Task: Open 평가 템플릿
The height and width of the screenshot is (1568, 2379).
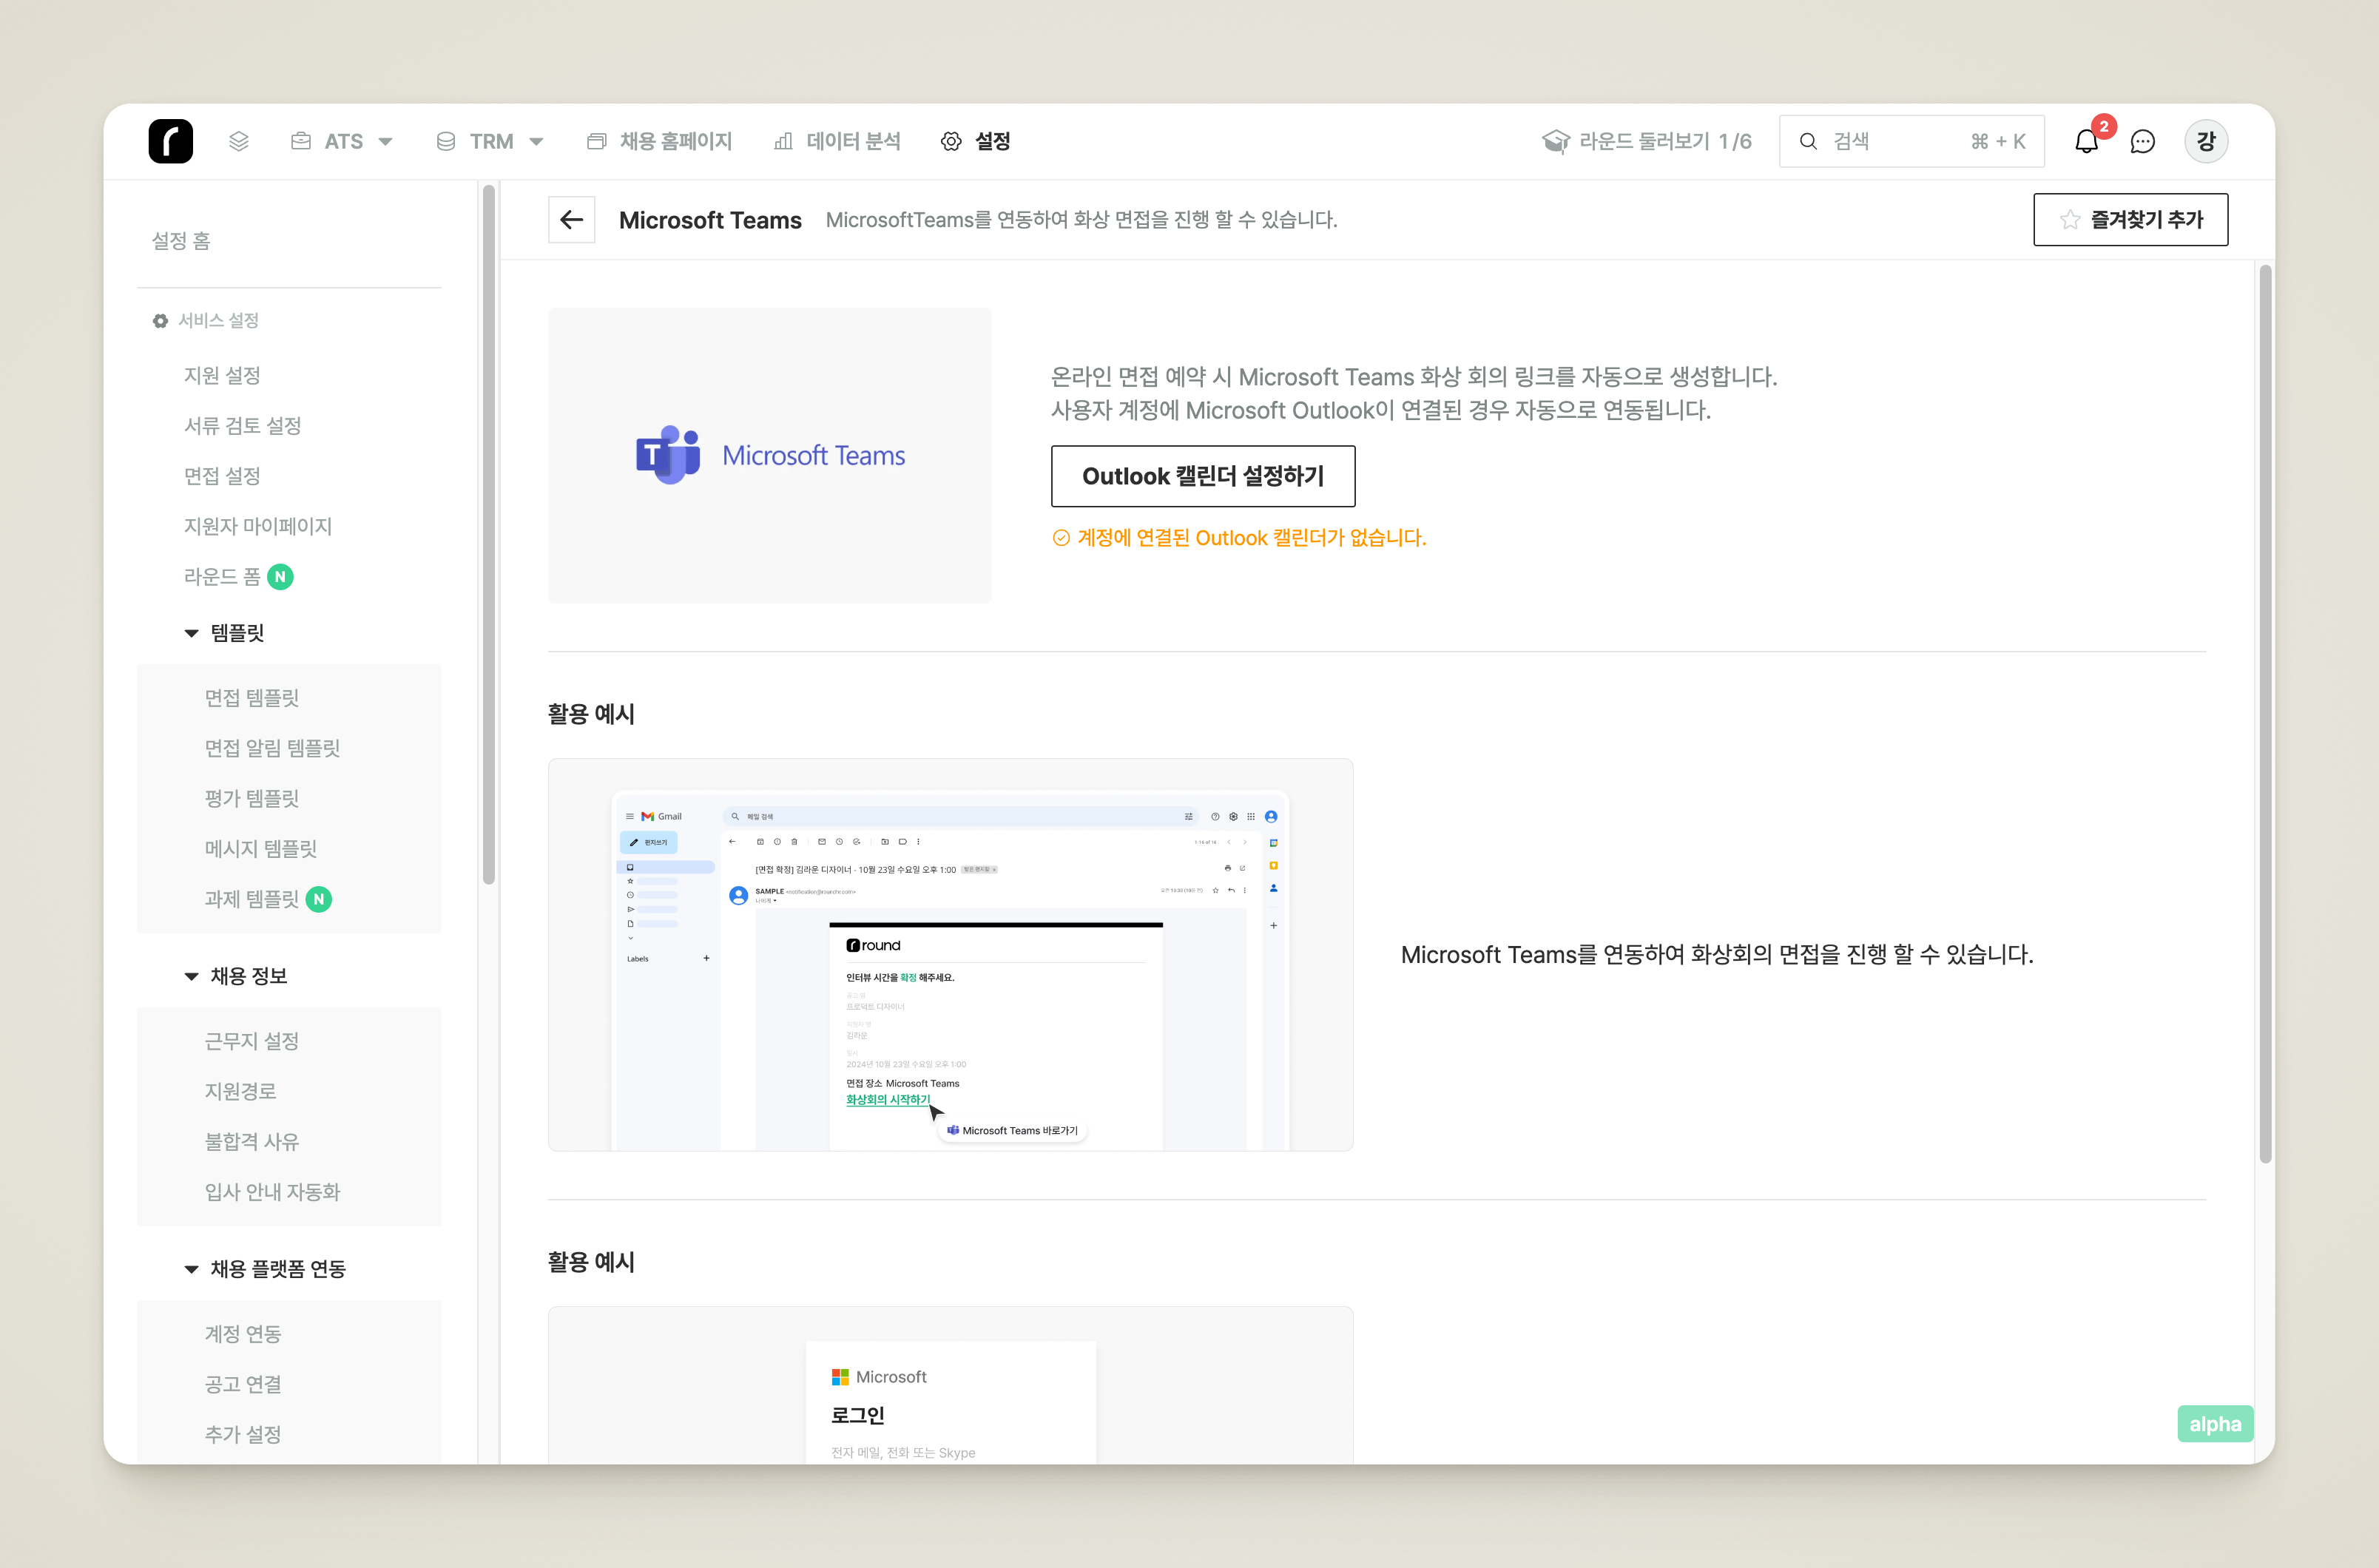Action: pyautogui.click(x=252, y=797)
